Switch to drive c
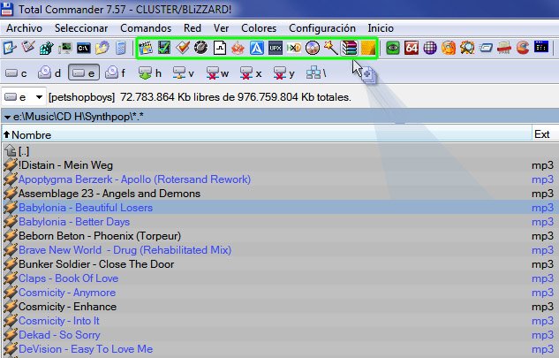Viewport: 559px width, 358px height. tap(17, 73)
